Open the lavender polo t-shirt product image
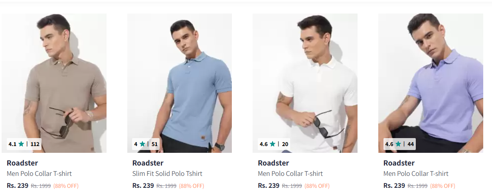Image resolution: width=492 pixels, height=193 pixels. (x=431, y=80)
